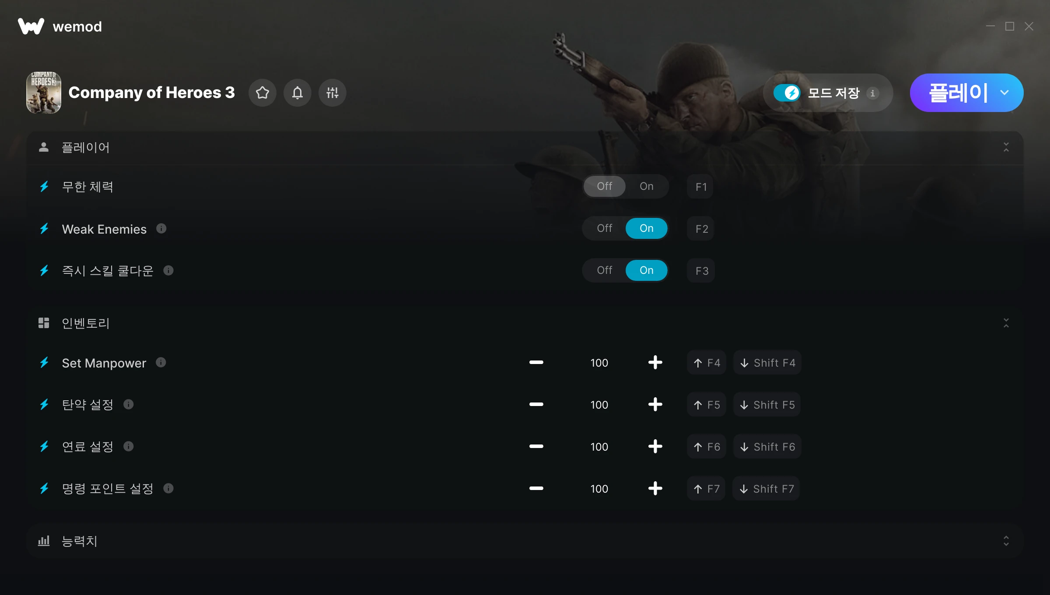Click the F2 hotkey button
1050x595 pixels.
tap(701, 229)
